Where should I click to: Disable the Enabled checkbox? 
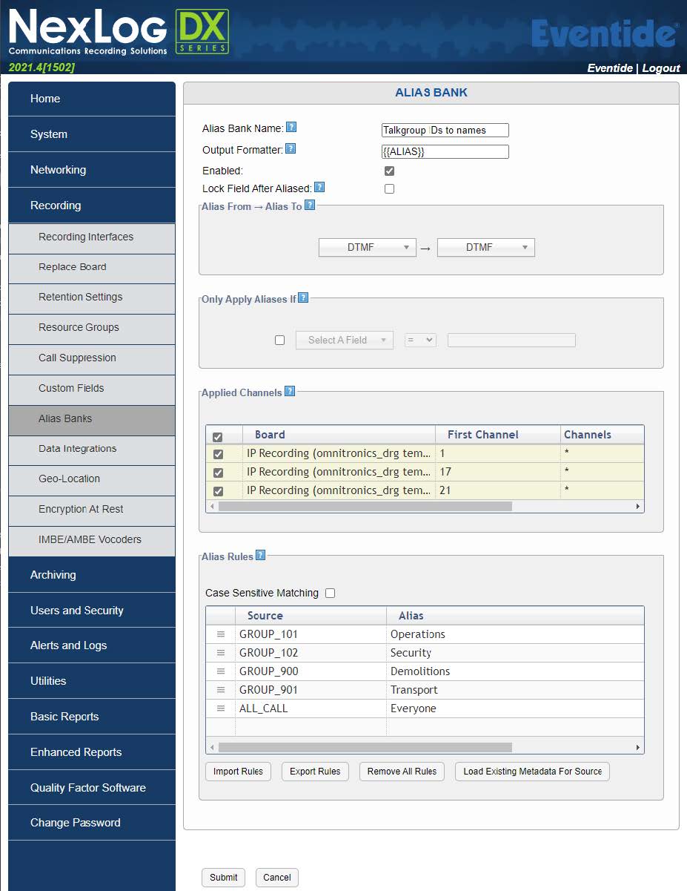click(389, 170)
